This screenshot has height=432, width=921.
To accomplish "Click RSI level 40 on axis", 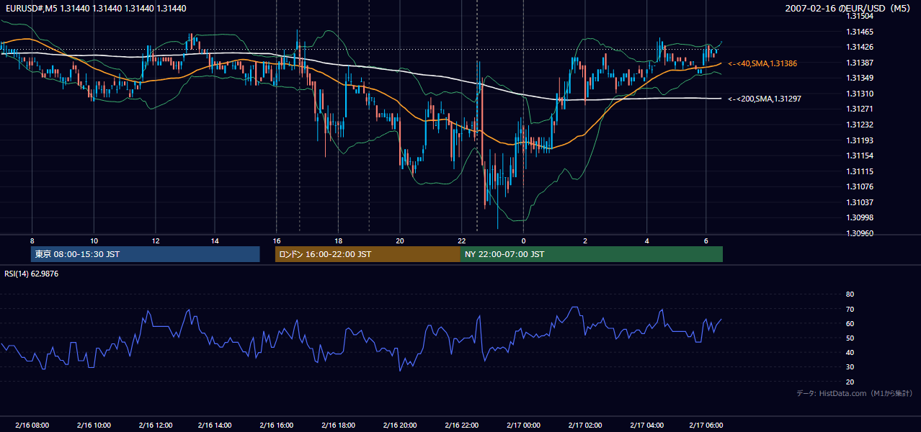I will [x=850, y=352].
